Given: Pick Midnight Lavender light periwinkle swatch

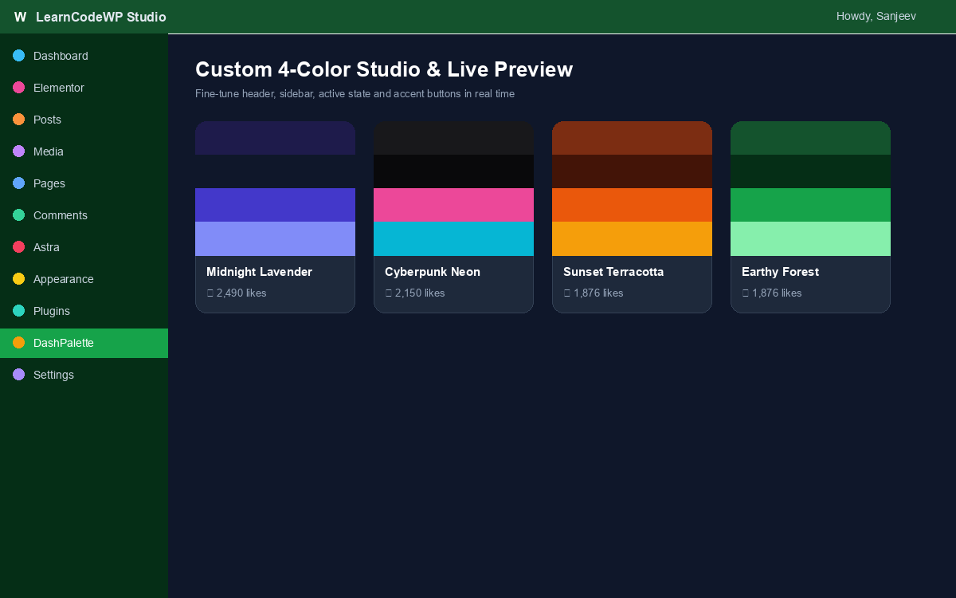Looking at the screenshot, I should pyautogui.click(x=275, y=238).
